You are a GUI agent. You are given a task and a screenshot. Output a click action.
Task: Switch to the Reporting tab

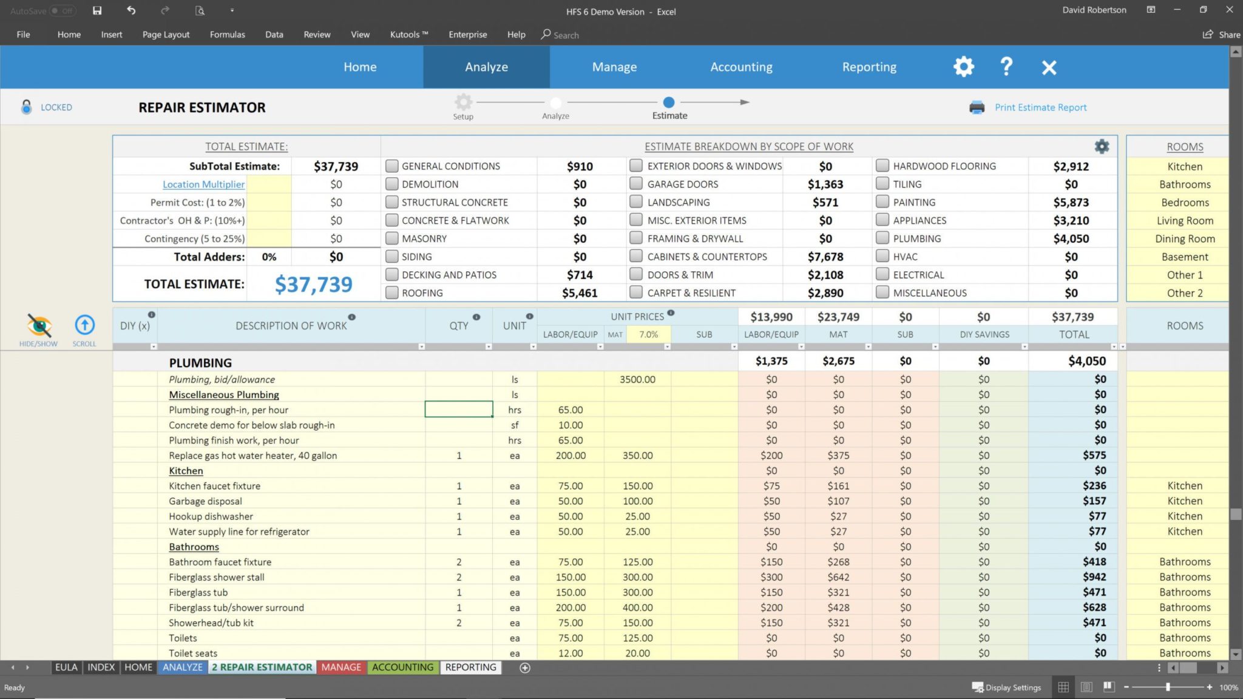tap(869, 66)
